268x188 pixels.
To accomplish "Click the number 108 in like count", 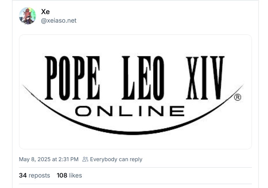I will pyautogui.click(x=62, y=176).
